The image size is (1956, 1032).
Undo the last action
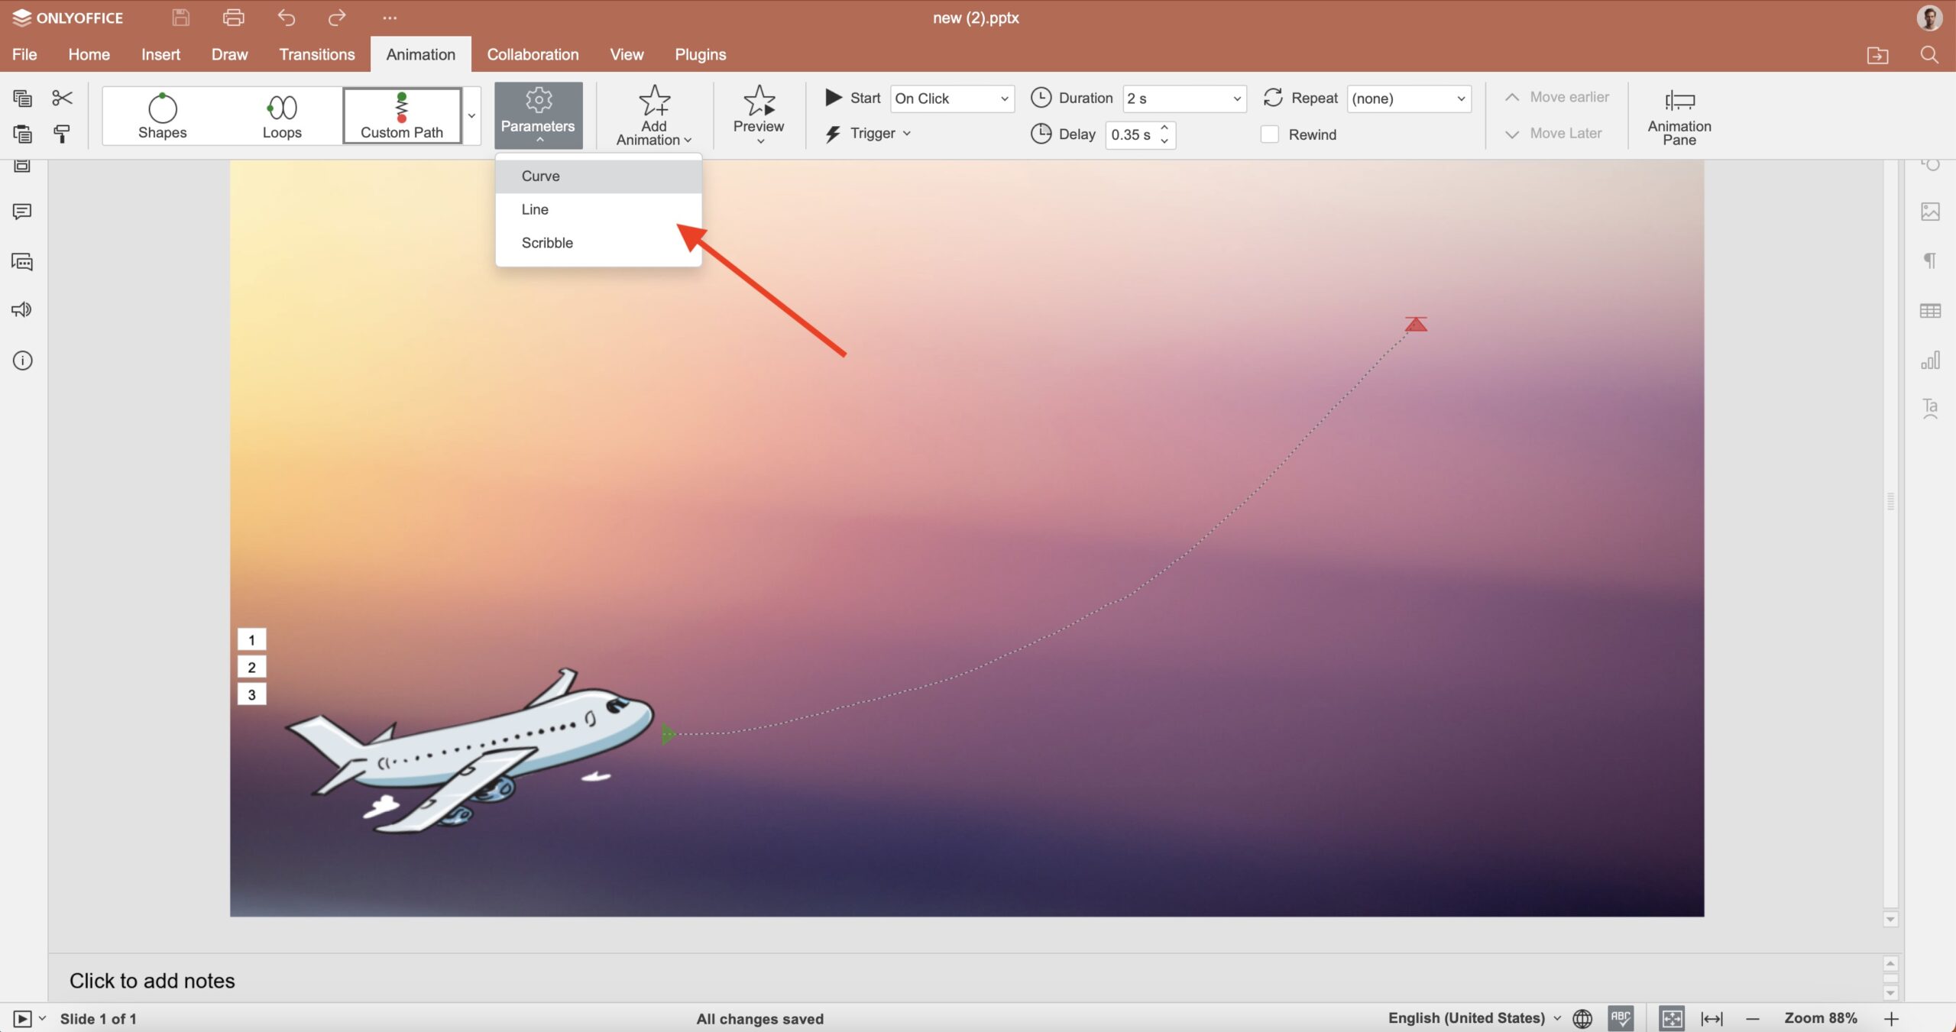[286, 18]
